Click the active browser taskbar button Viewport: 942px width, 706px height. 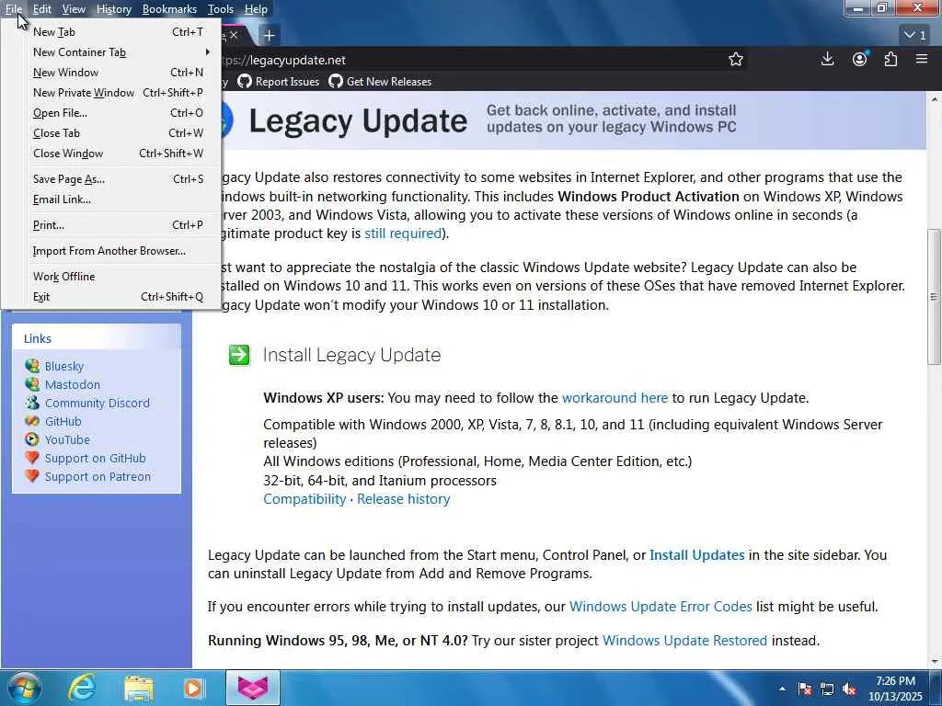coord(253,688)
